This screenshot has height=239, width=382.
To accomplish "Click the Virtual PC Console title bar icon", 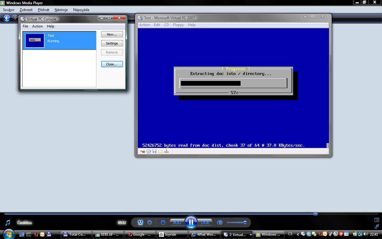I will [23, 19].
